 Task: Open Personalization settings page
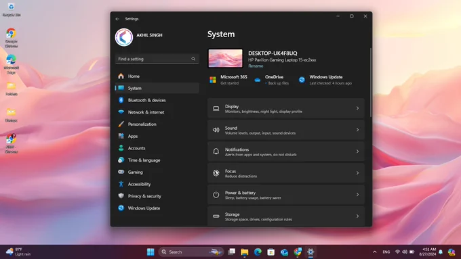point(157,124)
